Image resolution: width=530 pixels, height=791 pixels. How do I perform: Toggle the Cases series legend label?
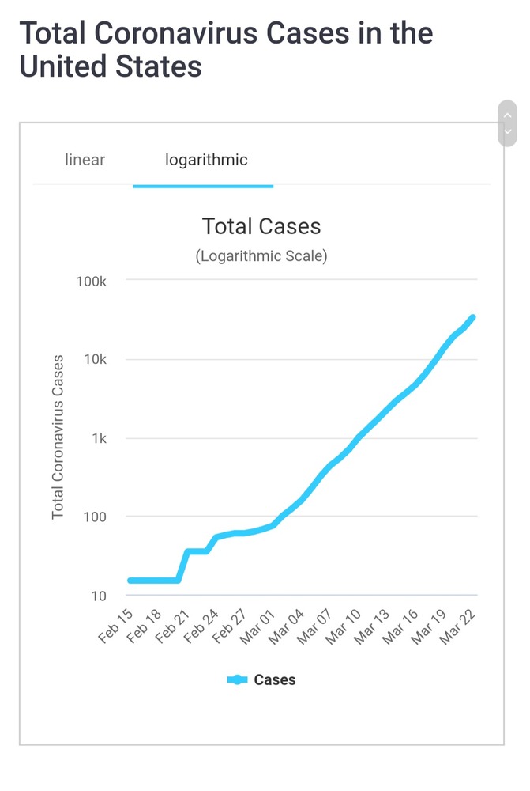click(275, 679)
